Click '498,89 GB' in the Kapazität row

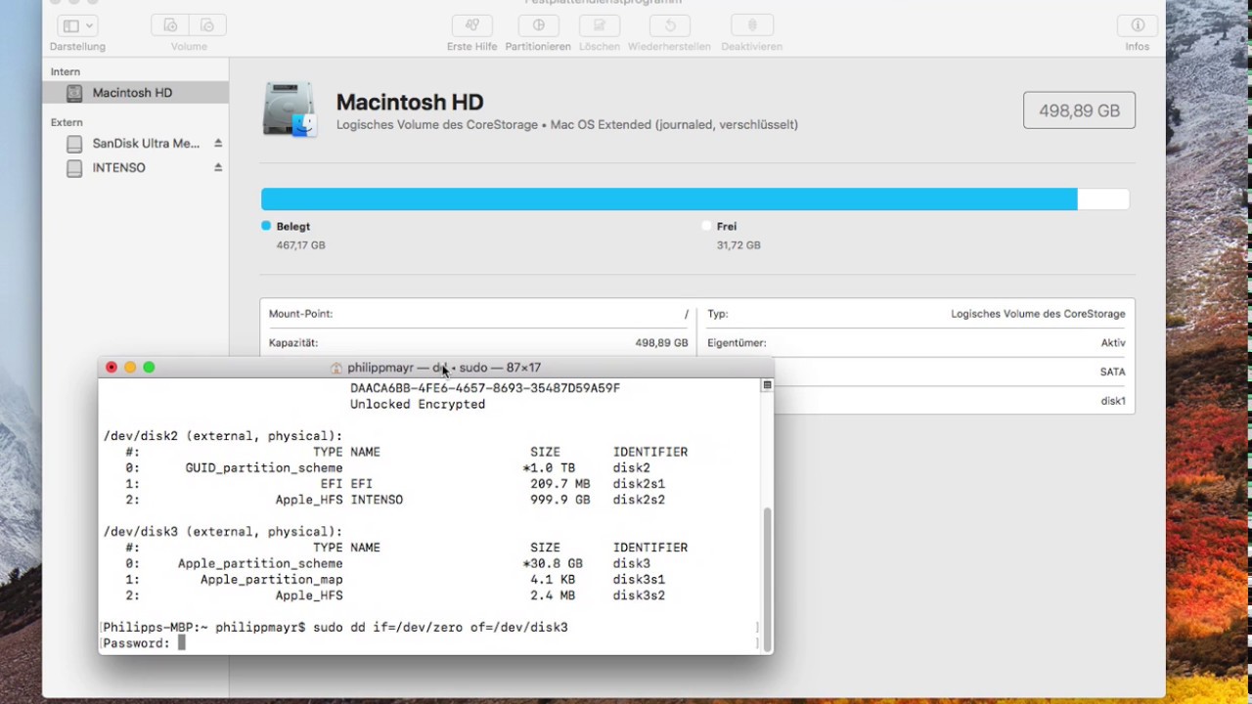[x=662, y=343]
